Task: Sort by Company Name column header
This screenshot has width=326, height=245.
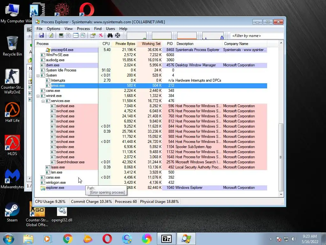Action: pos(245,44)
